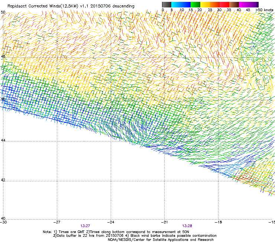Image resolution: width=275 pixels, height=242 pixels.
Task: Click the yellow 20-25 knots legend segment
Action: tap(205, 4)
